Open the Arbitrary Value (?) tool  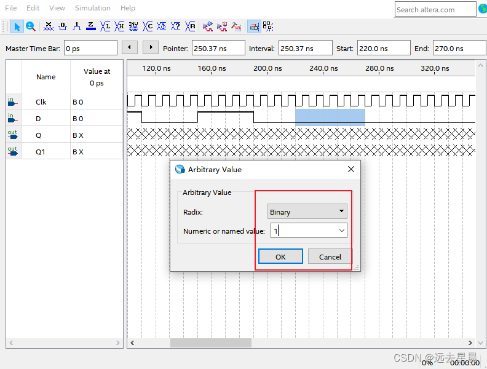point(176,26)
